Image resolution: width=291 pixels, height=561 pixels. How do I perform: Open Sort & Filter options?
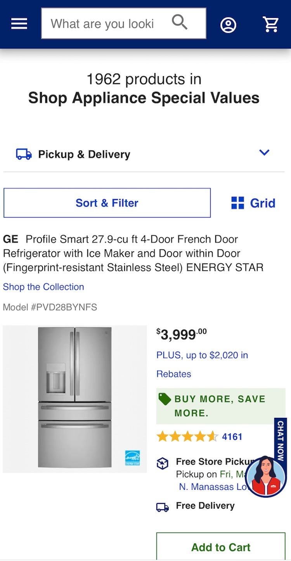[107, 203]
